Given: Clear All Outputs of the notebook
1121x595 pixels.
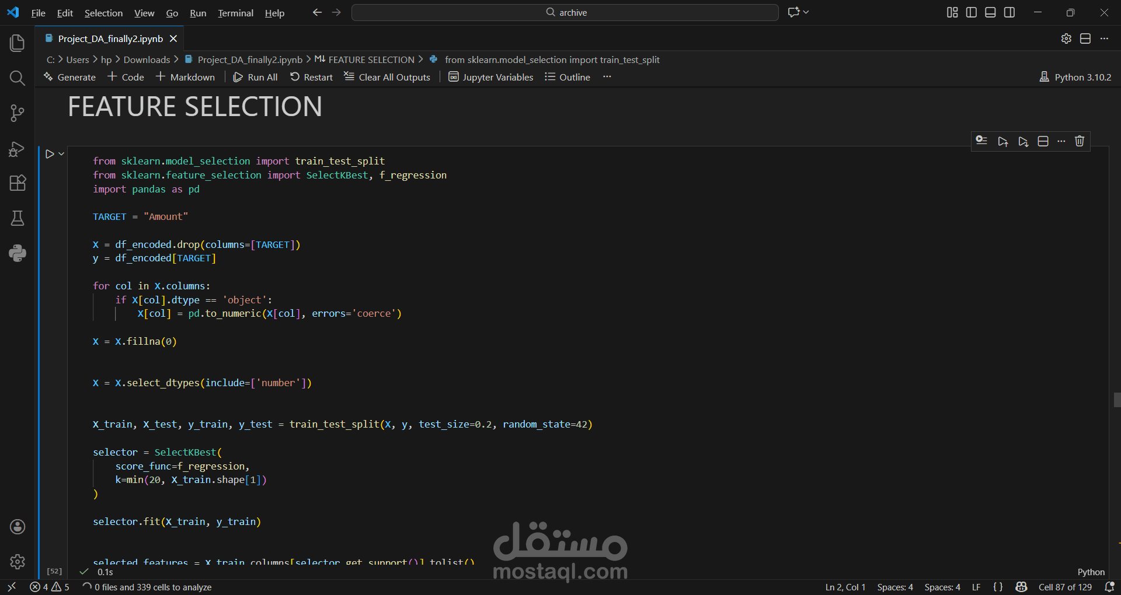Looking at the screenshot, I should point(387,77).
